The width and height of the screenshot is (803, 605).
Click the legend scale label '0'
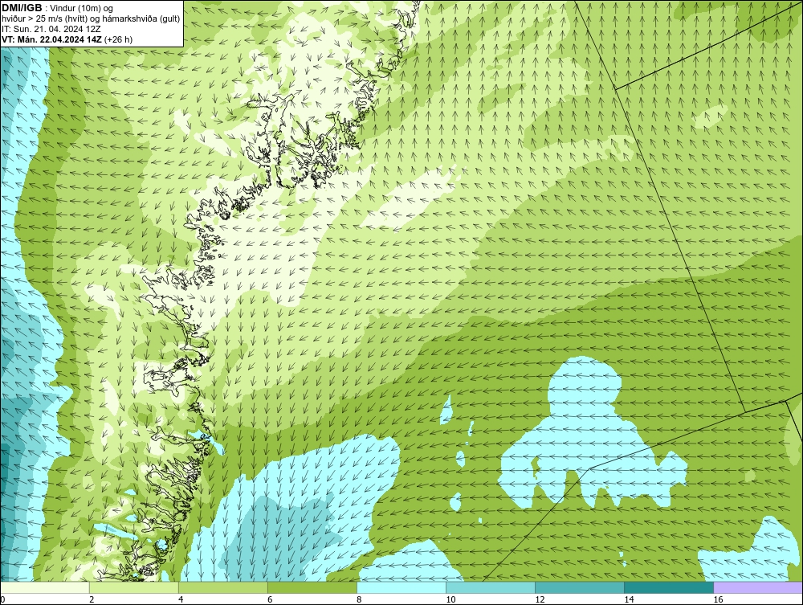tap(2, 599)
